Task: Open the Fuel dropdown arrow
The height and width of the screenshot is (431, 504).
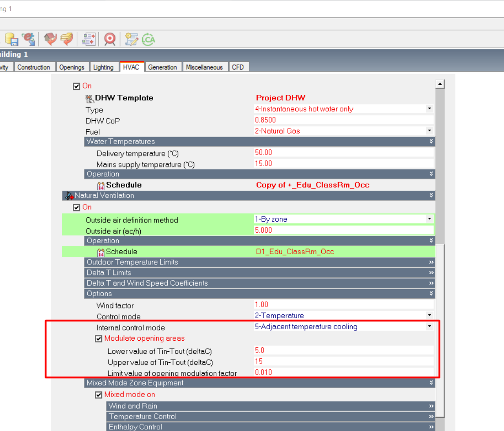Action: (x=429, y=130)
